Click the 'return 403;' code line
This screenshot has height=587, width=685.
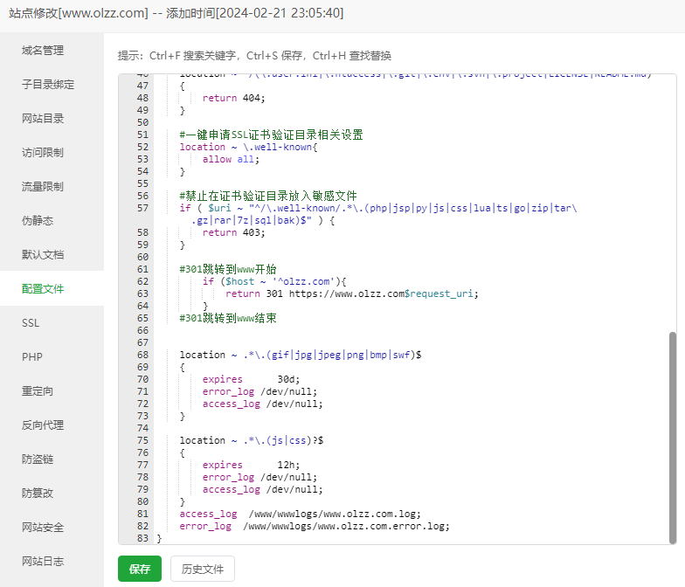(234, 232)
